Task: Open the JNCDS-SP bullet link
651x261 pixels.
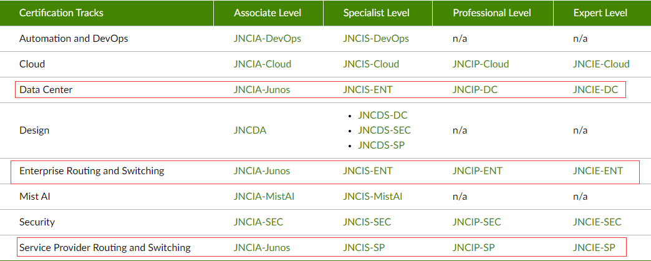Action: (381, 145)
